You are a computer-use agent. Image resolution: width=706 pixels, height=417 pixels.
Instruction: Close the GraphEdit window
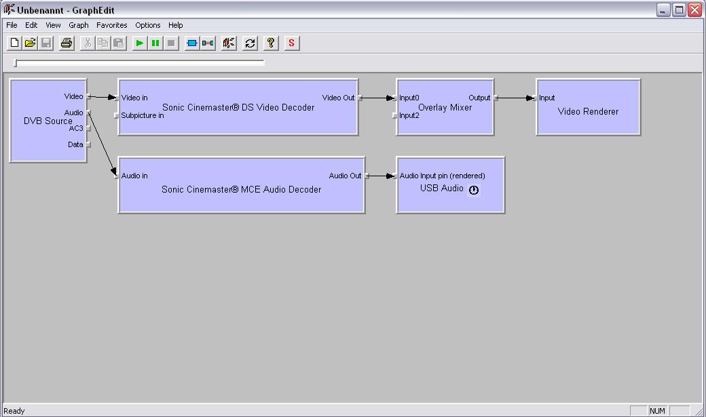pos(694,10)
